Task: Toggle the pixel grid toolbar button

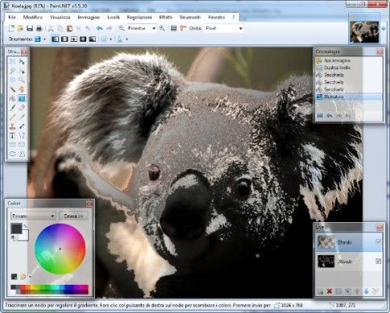Action: pos(174,28)
